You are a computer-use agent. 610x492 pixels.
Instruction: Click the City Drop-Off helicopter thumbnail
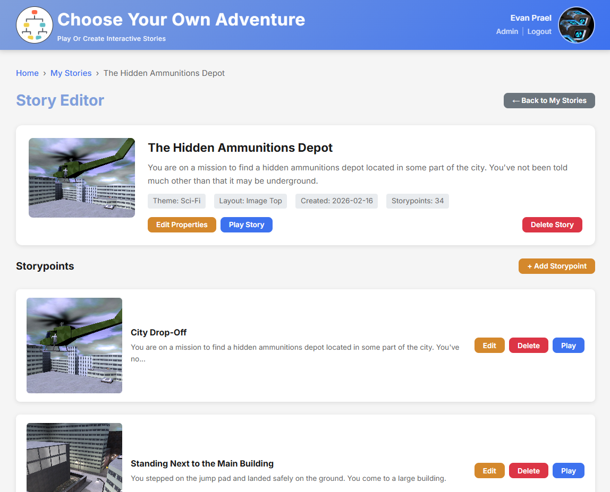pos(74,345)
